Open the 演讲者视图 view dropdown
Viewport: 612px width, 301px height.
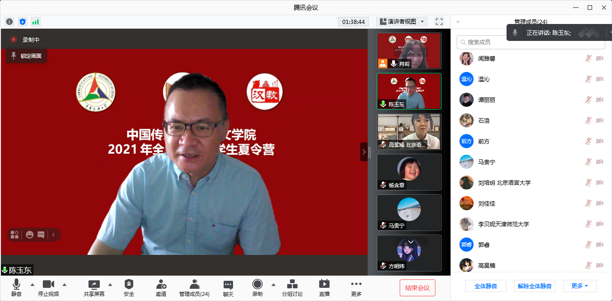click(402, 22)
